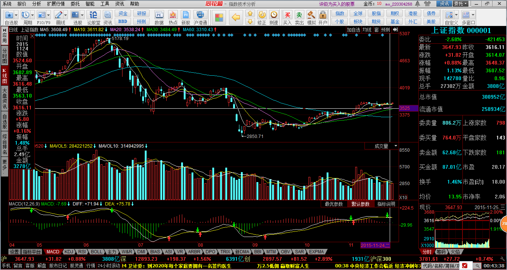Click the 买入 buy icon

[287, 15]
